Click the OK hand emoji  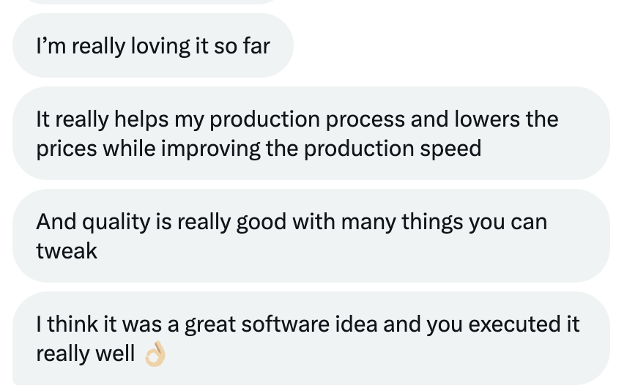click(155, 355)
